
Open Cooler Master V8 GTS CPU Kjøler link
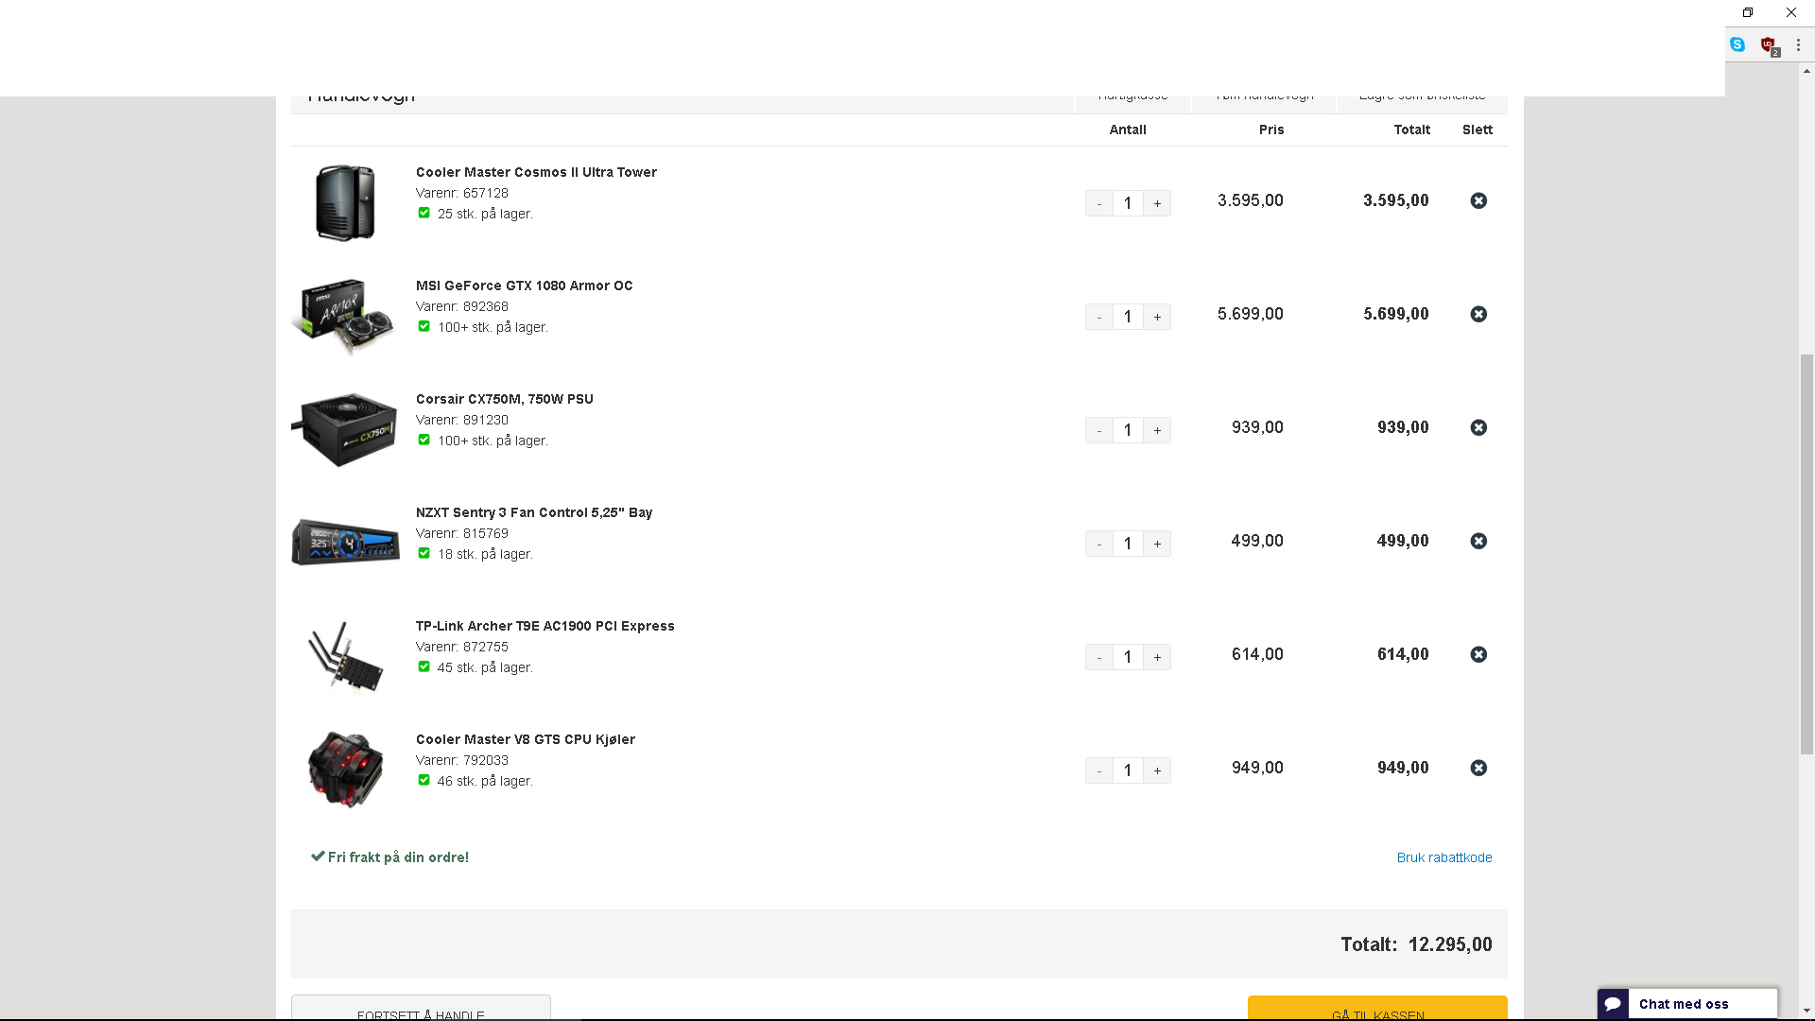coord(526,739)
